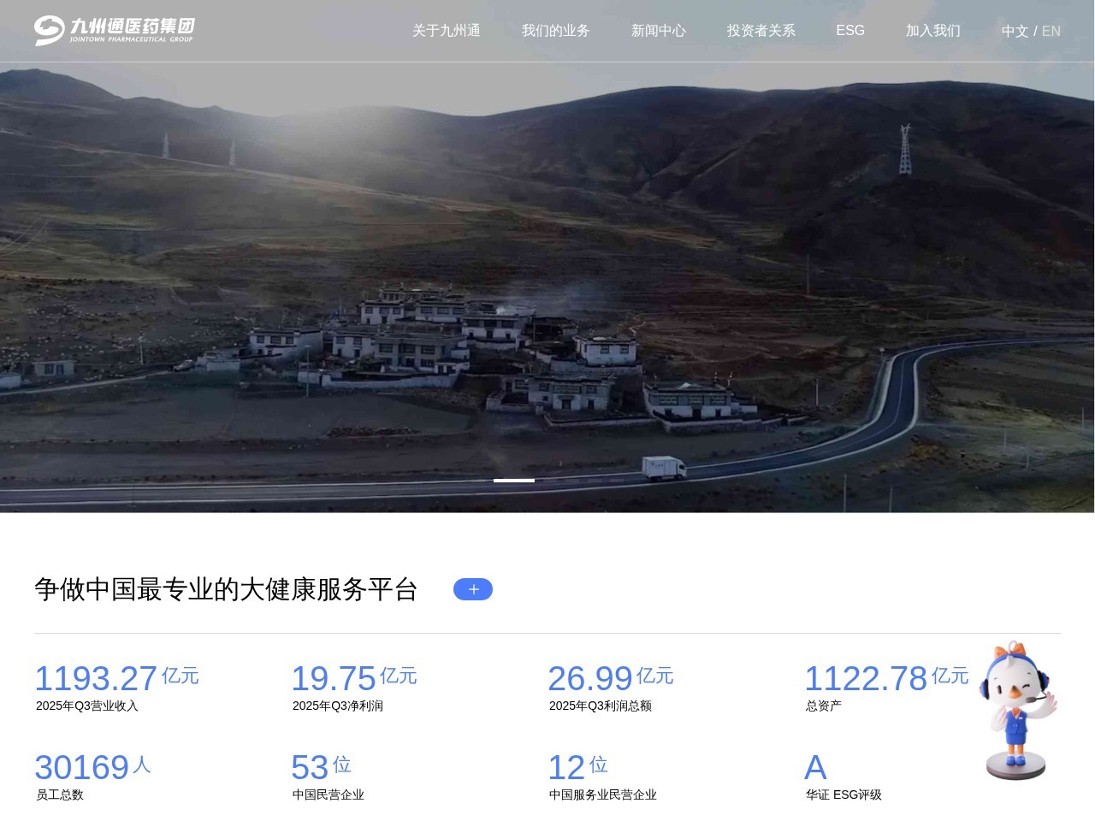Select the 26.99 亿元 total profit stat
Viewport: 1095px width, 821px height.
click(590, 679)
